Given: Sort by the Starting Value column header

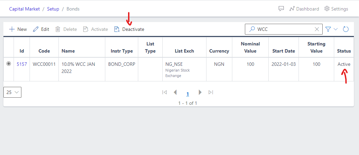Looking at the screenshot, I should [x=317, y=47].
